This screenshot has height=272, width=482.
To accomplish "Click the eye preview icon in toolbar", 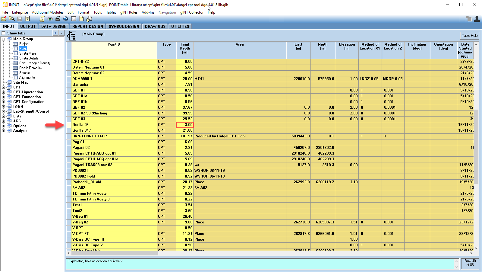I will [50, 19].
